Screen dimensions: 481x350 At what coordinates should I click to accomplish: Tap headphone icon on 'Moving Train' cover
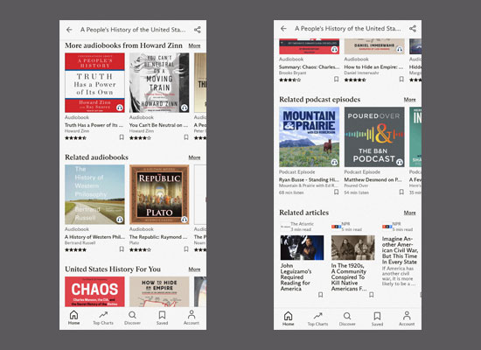tap(184, 108)
